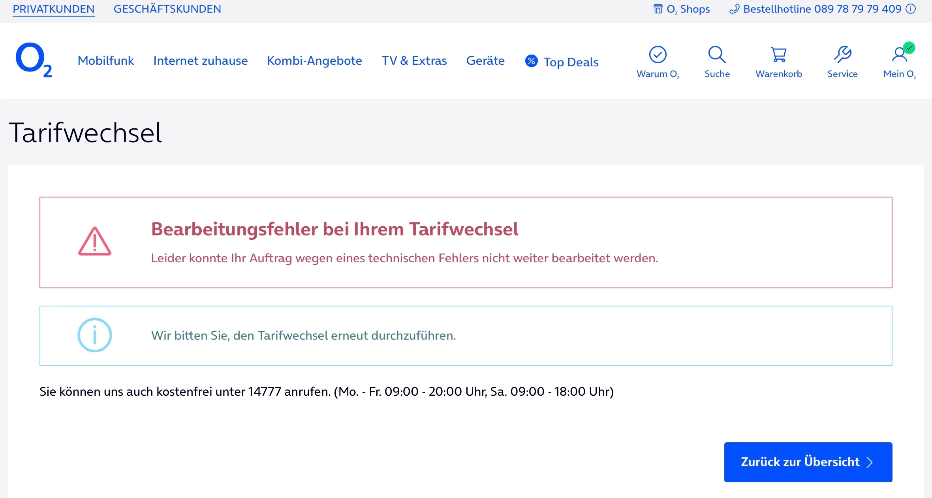
Task: Click the blue information circle icon
Action: [x=95, y=335]
